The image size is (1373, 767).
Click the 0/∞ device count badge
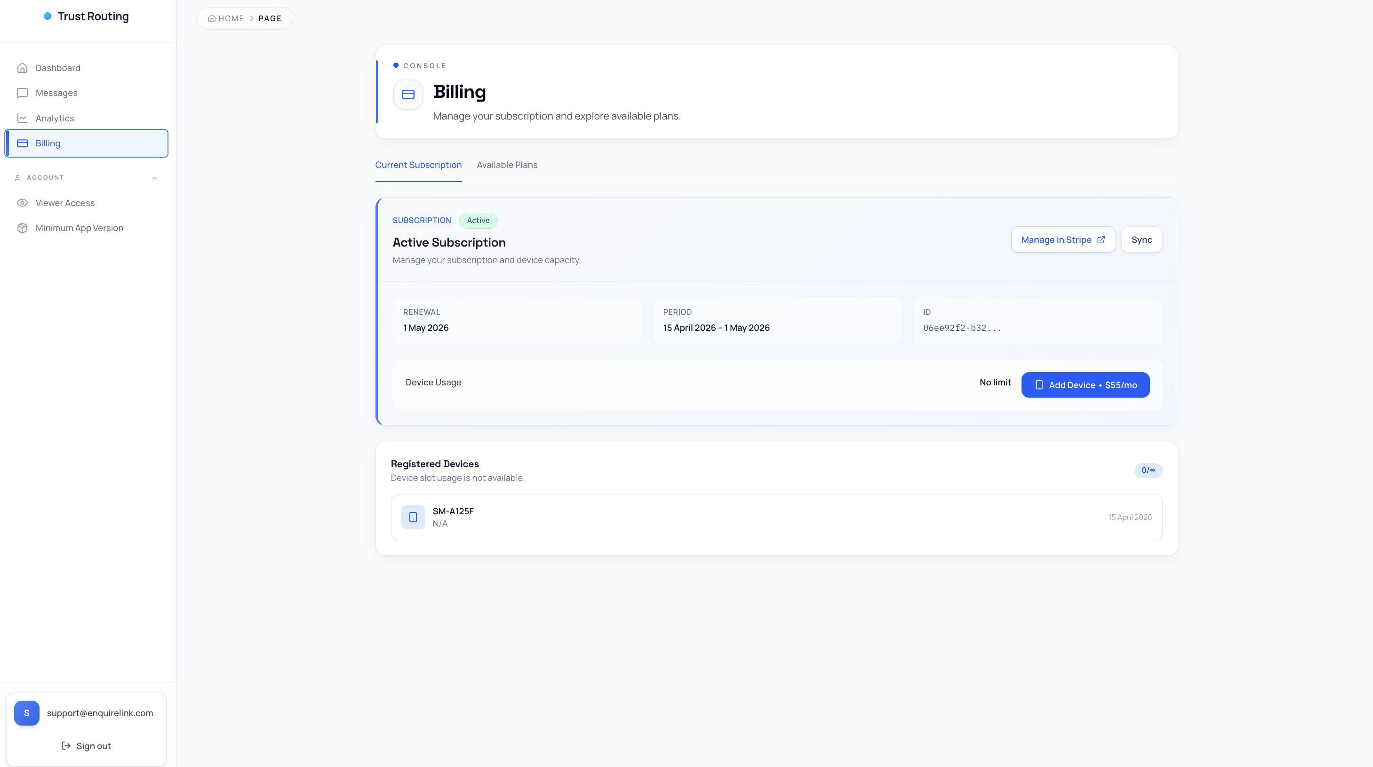1148,470
